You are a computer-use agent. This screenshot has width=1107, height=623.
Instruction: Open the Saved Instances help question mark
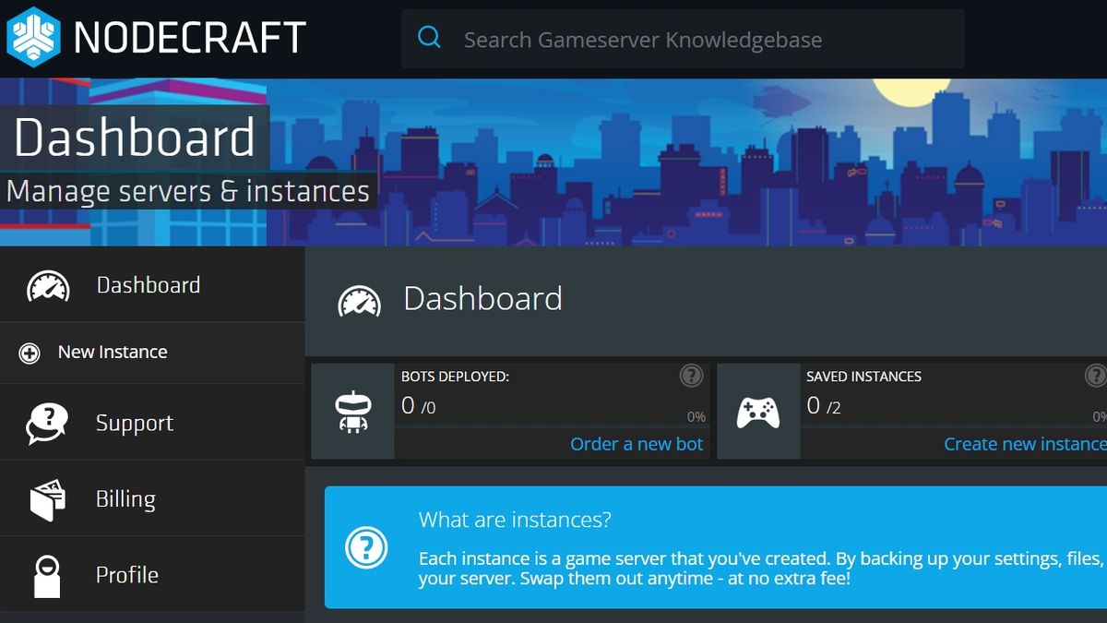pyautogui.click(x=1096, y=376)
